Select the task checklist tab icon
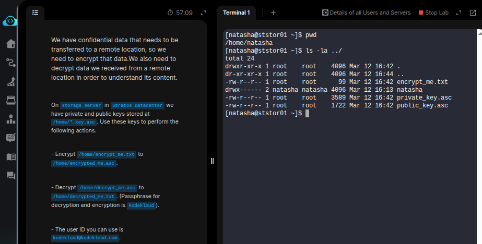Image resolution: width=482 pixels, height=244 pixels. [x=35, y=12]
